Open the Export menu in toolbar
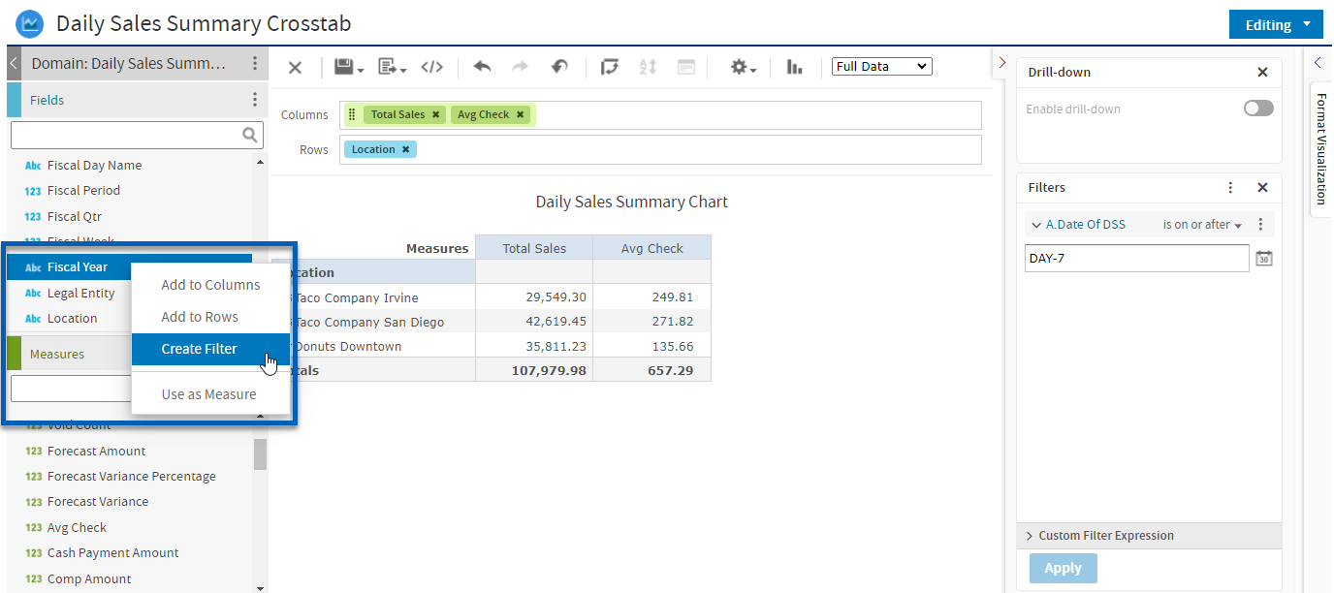This screenshot has width=1334, height=593. tap(393, 67)
